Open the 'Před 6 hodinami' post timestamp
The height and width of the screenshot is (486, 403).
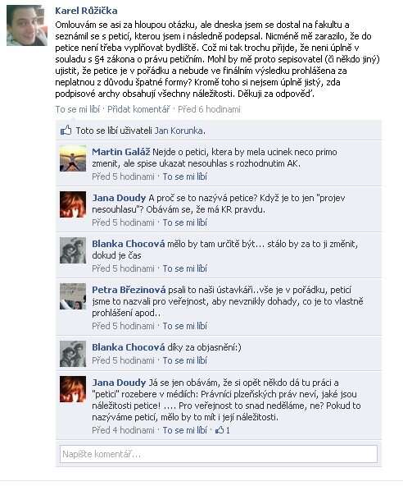pos(209,109)
